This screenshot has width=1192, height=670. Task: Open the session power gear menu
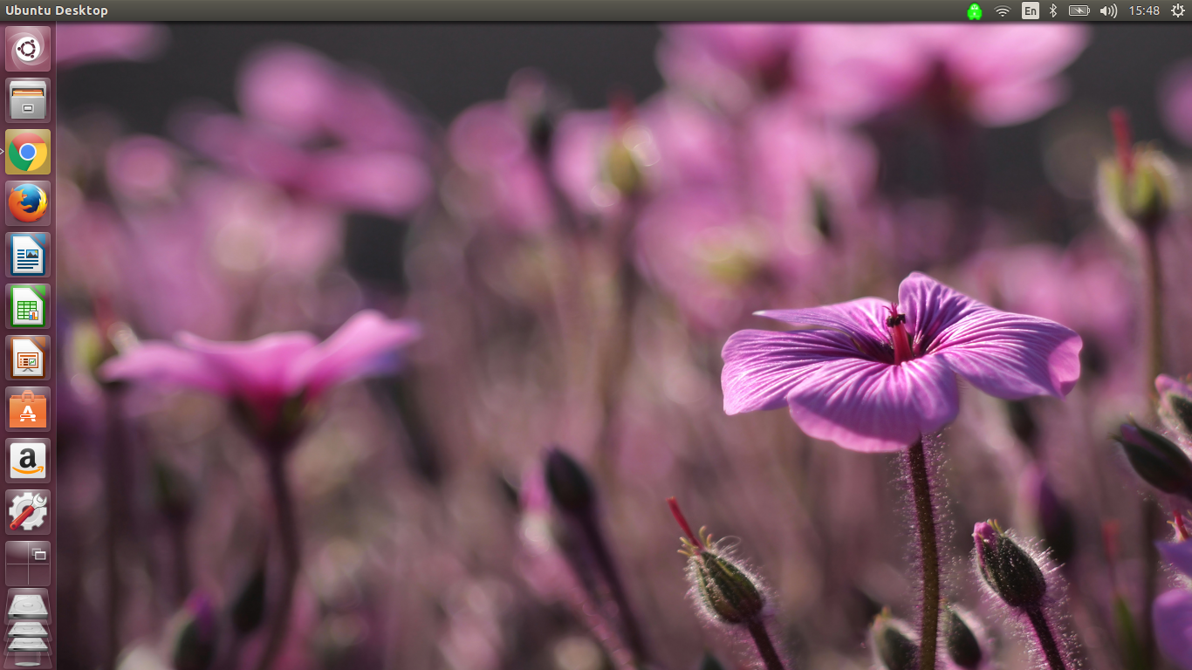coord(1180,10)
